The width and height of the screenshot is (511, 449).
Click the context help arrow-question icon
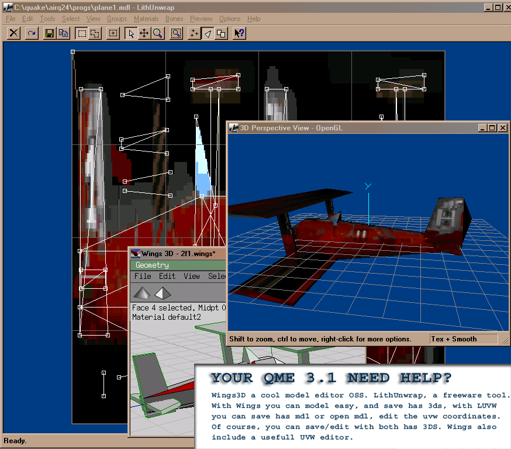pos(239,33)
